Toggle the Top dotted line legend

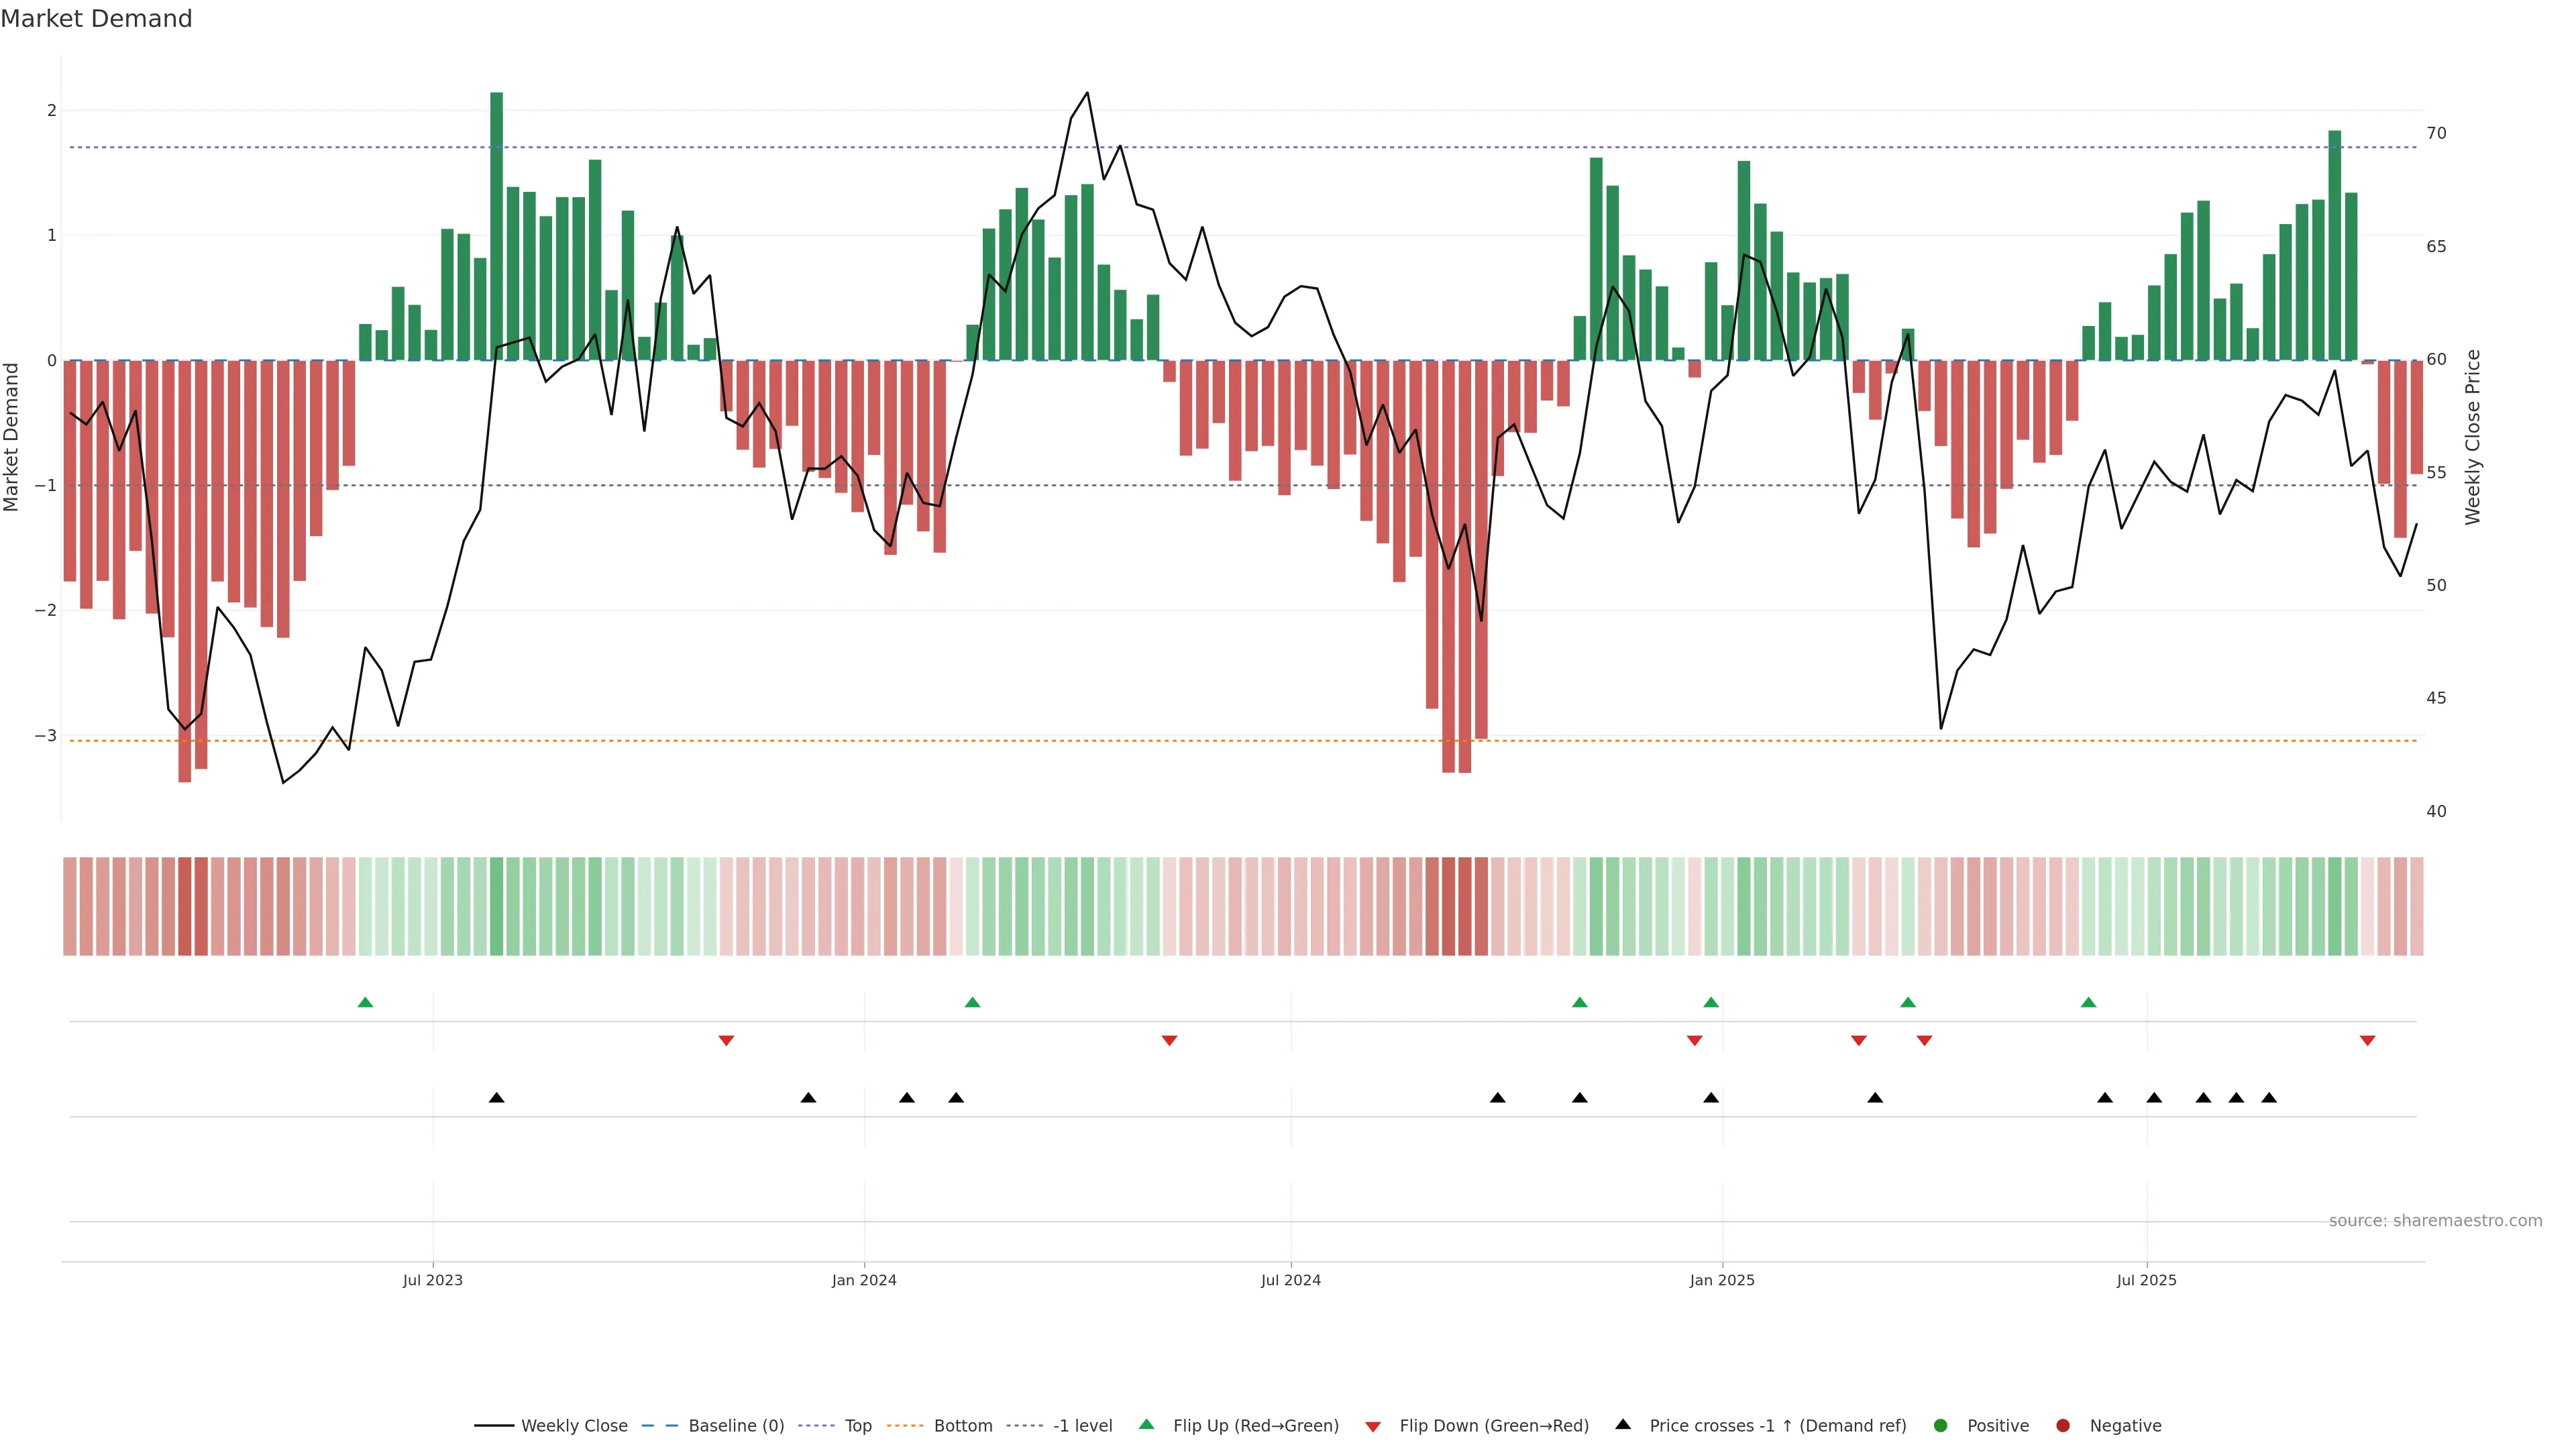[x=857, y=1425]
